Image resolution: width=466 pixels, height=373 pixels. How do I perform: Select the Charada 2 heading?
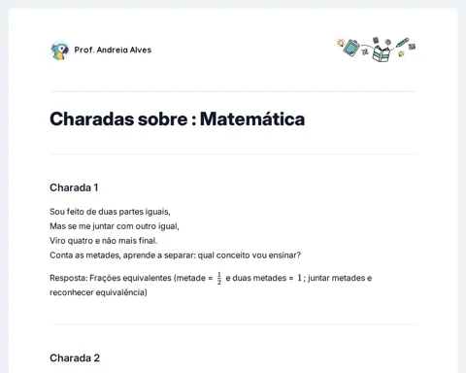click(75, 357)
